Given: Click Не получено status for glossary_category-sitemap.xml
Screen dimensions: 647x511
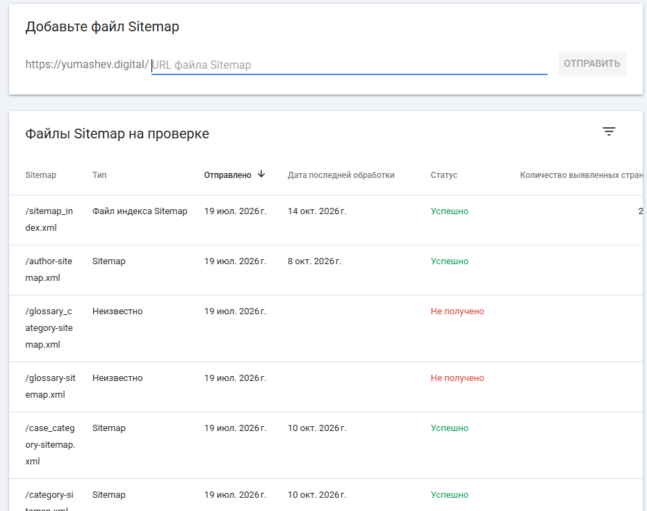Looking at the screenshot, I should pos(457,311).
